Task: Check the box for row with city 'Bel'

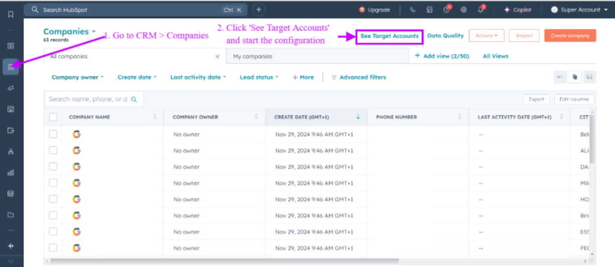Action: 53,134
